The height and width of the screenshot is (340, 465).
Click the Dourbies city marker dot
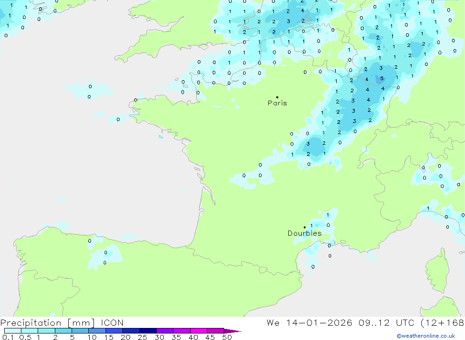click(x=305, y=227)
